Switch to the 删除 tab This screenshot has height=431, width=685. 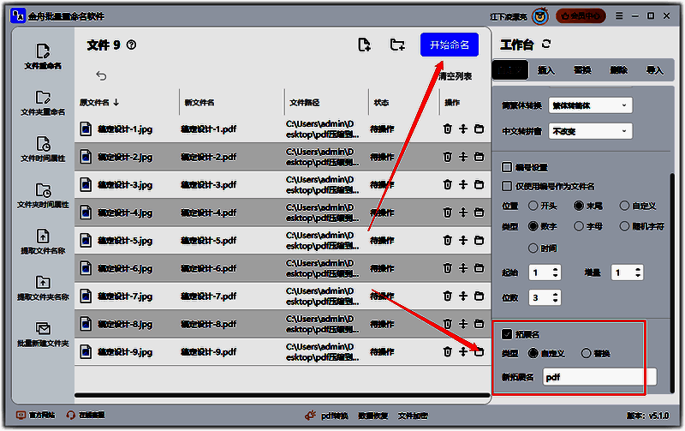tap(618, 70)
